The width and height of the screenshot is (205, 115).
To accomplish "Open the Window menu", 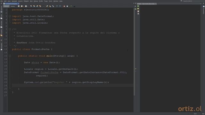I will pyautogui.click(x=56, y=1).
